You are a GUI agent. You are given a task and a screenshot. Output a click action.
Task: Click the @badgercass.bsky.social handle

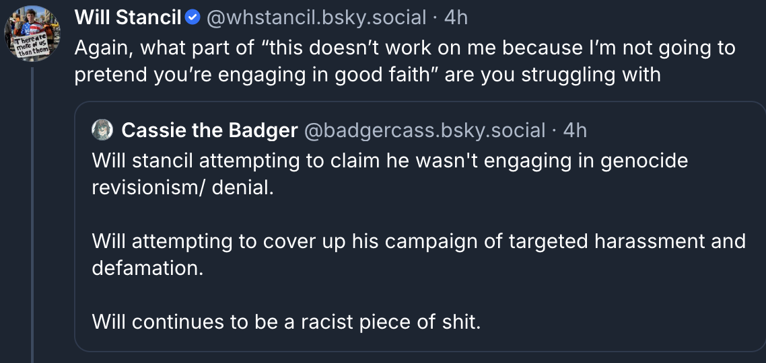pos(425,130)
